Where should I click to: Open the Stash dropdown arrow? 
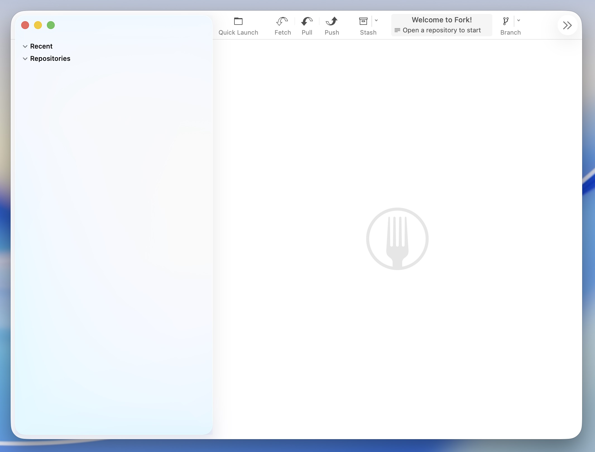click(376, 20)
